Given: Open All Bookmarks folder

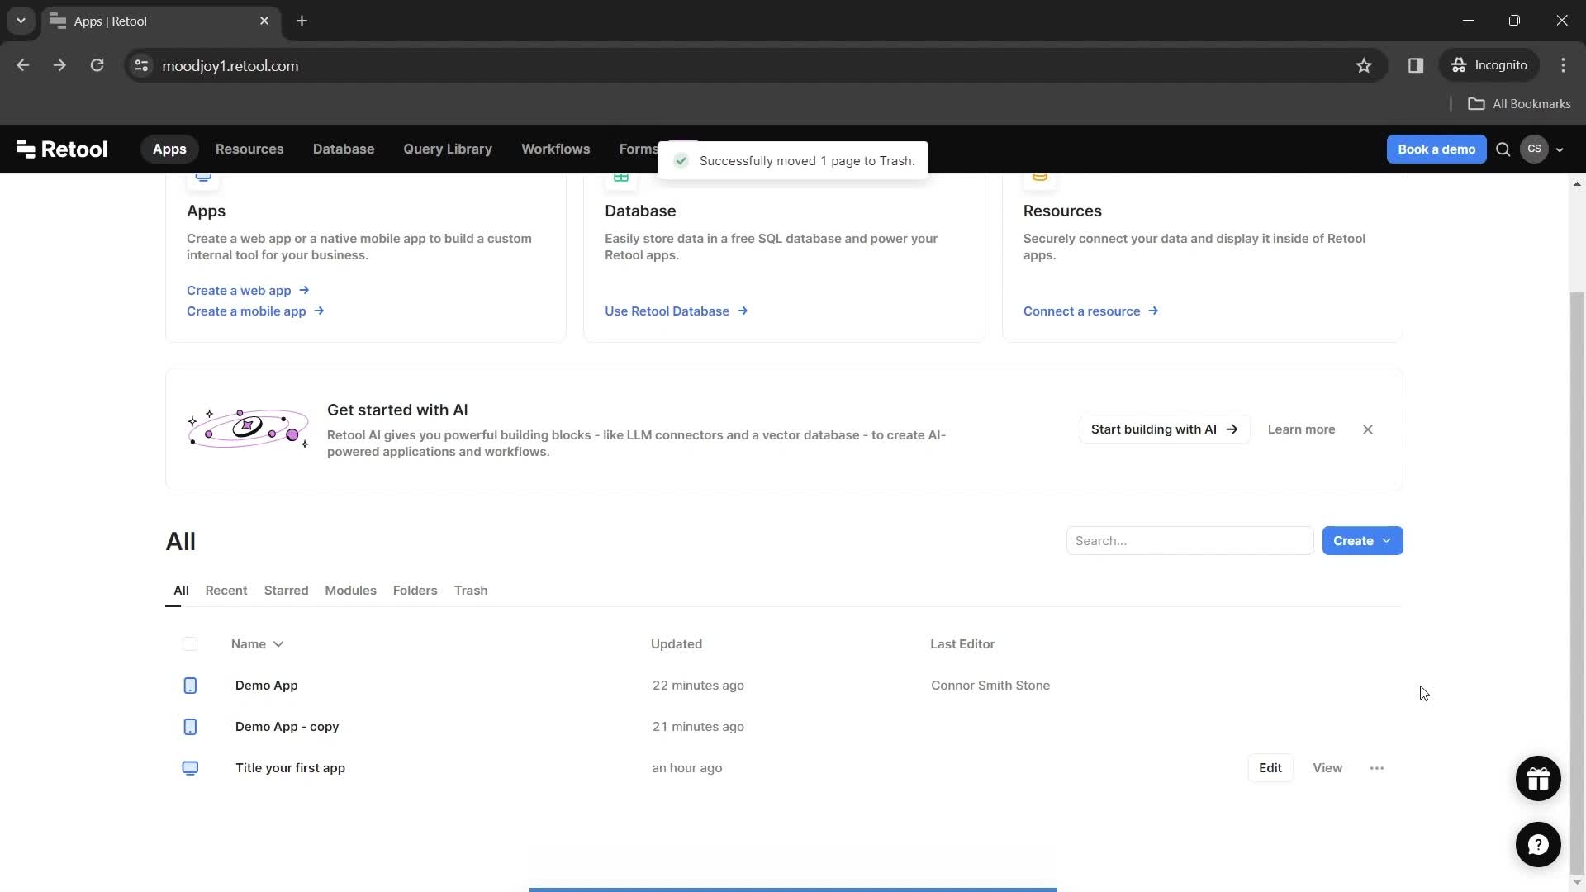Looking at the screenshot, I should (1519, 104).
